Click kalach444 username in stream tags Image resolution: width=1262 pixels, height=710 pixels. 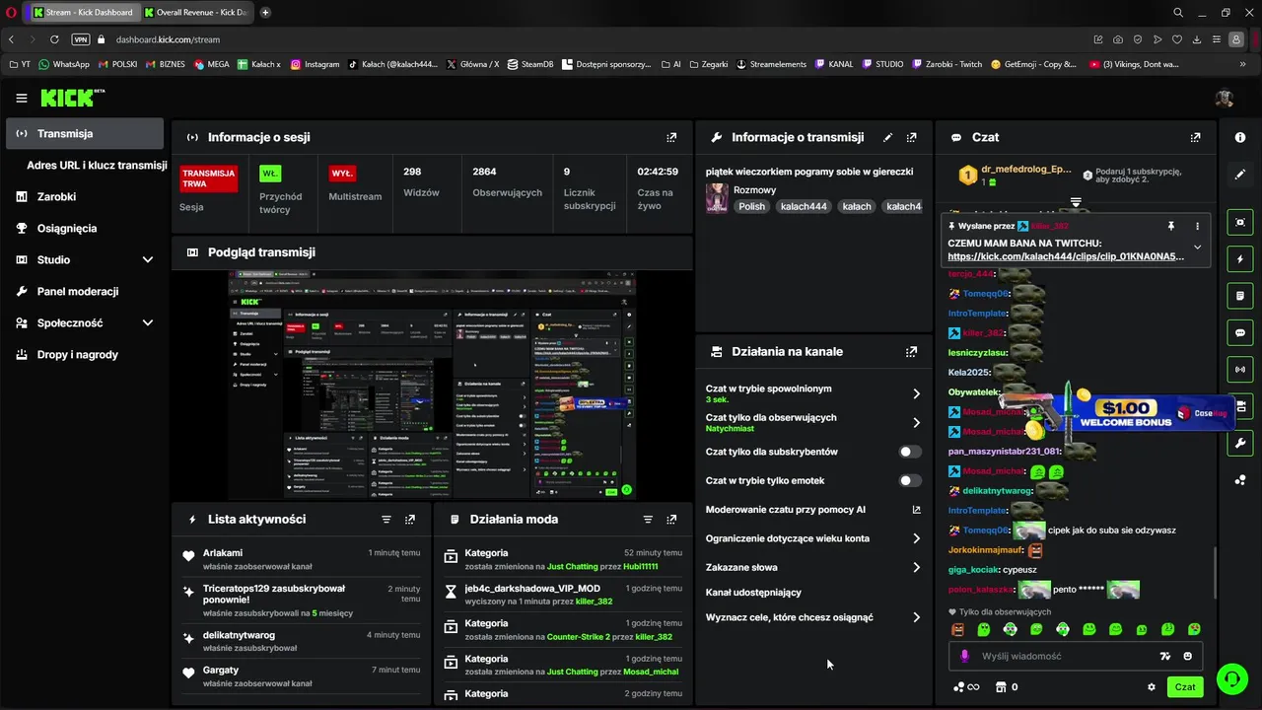[804, 207]
